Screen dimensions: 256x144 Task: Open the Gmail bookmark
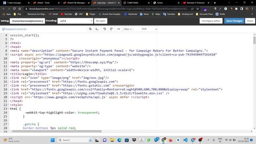click(x=53, y=14)
